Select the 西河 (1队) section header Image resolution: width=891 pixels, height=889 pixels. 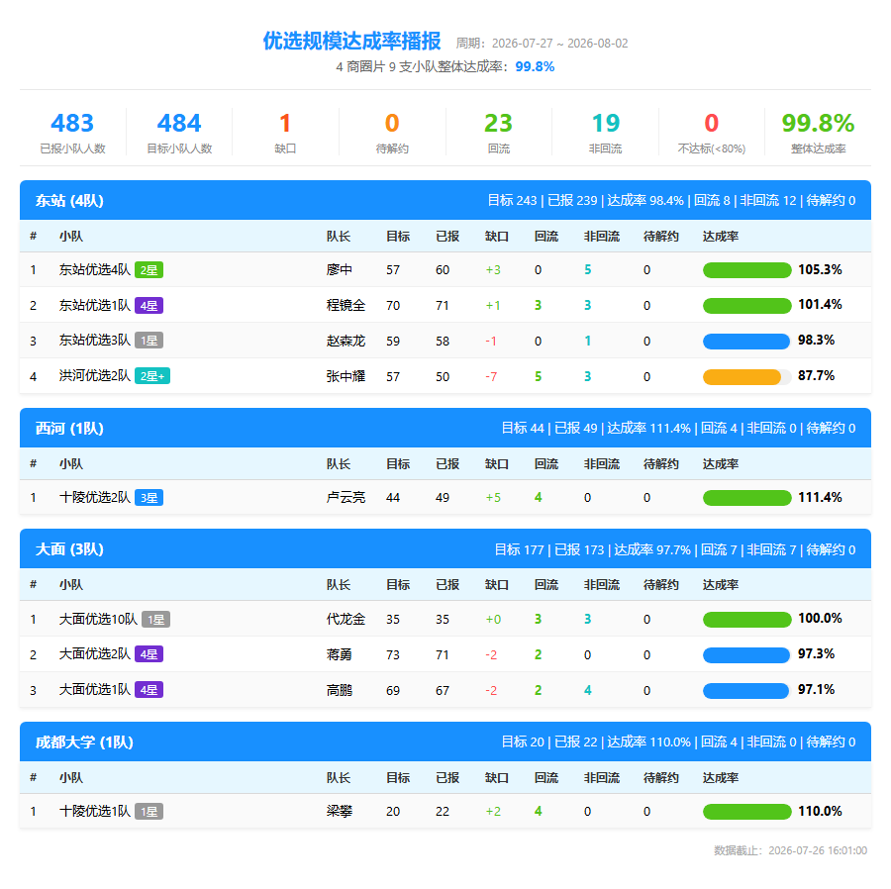click(x=445, y=428)
